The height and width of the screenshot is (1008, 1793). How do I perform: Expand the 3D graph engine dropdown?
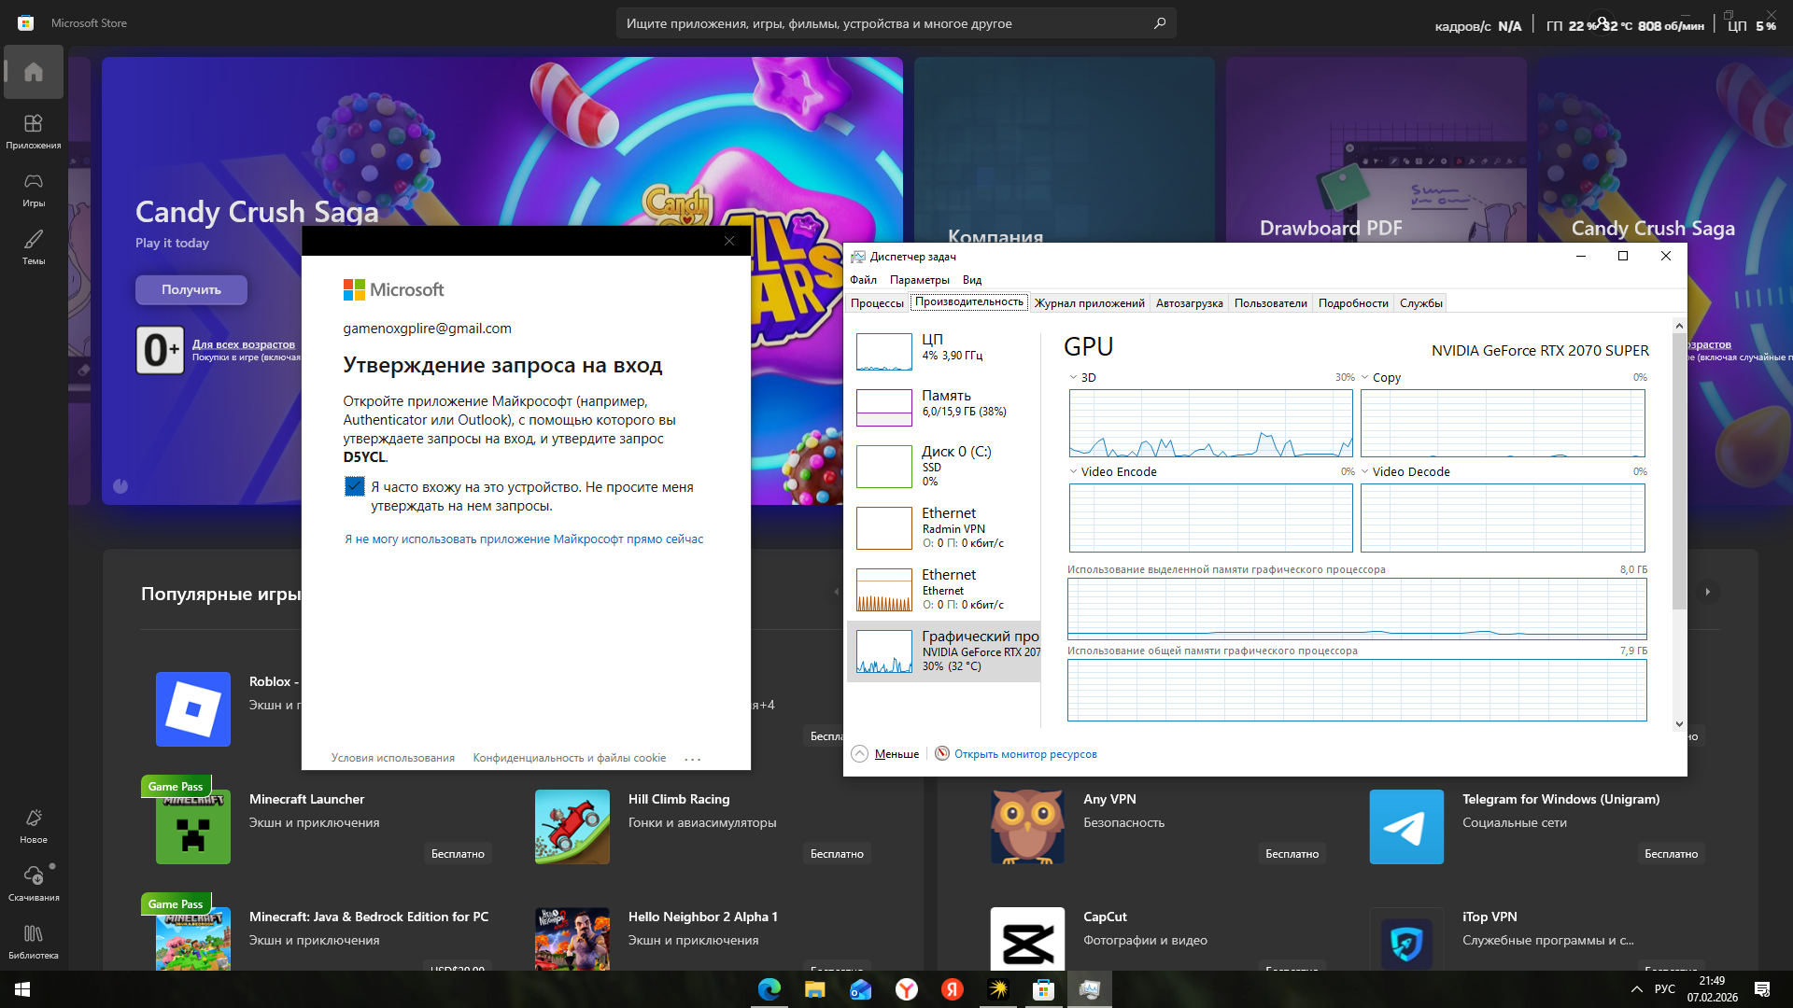point(1073,378)
